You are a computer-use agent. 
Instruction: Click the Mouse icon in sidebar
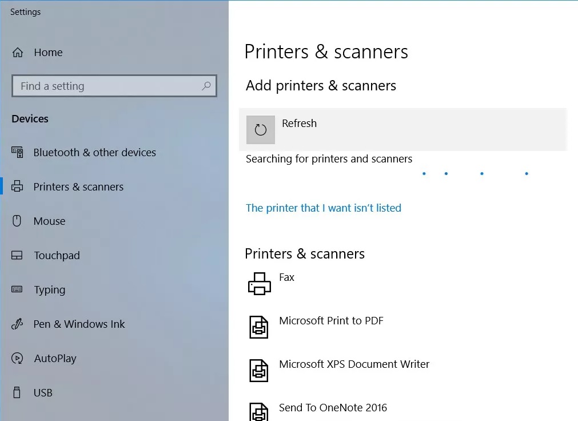17,221
